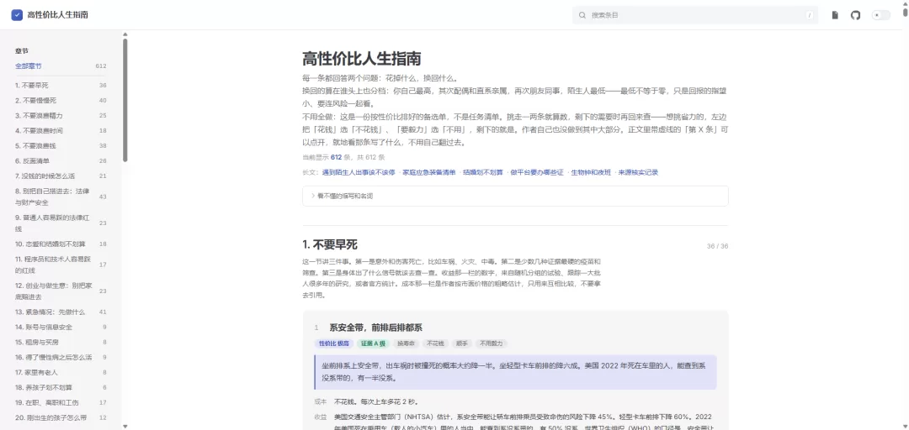Click the 612 count in 当前显示
909x430 pixels.
pos(336,157)
